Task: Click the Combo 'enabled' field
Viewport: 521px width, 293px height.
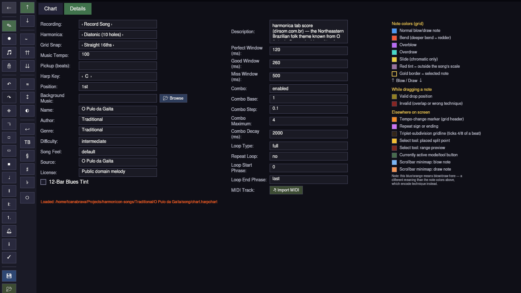Action: pos(309,89)
